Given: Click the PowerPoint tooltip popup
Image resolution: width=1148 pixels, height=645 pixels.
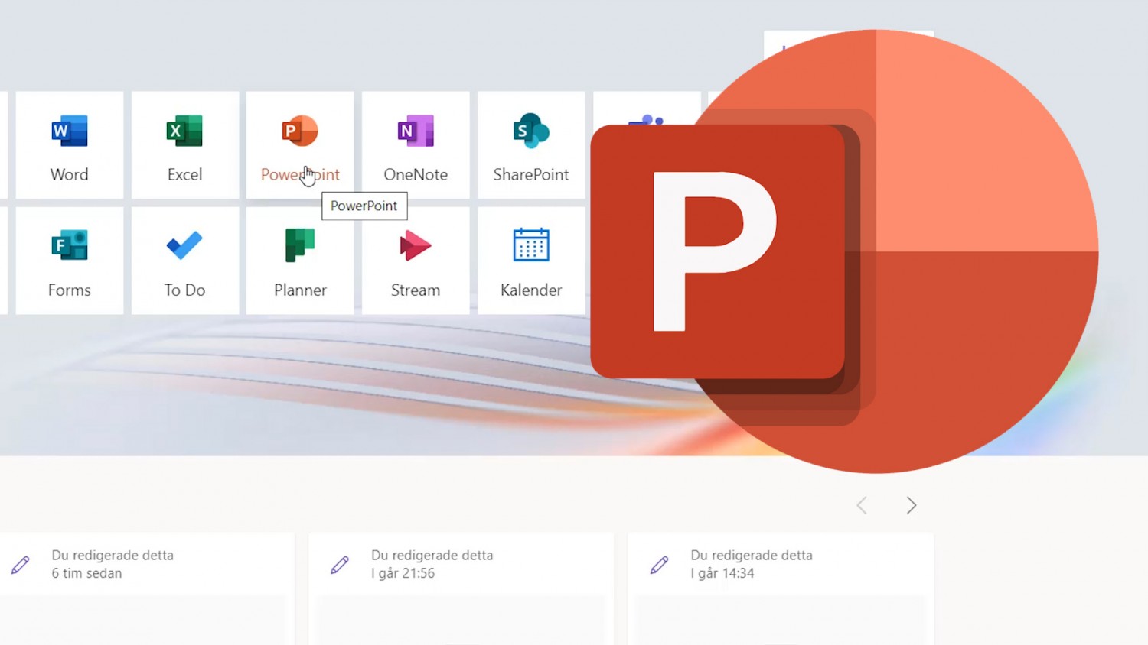Looking at the screenshot, I should (364, 206).
